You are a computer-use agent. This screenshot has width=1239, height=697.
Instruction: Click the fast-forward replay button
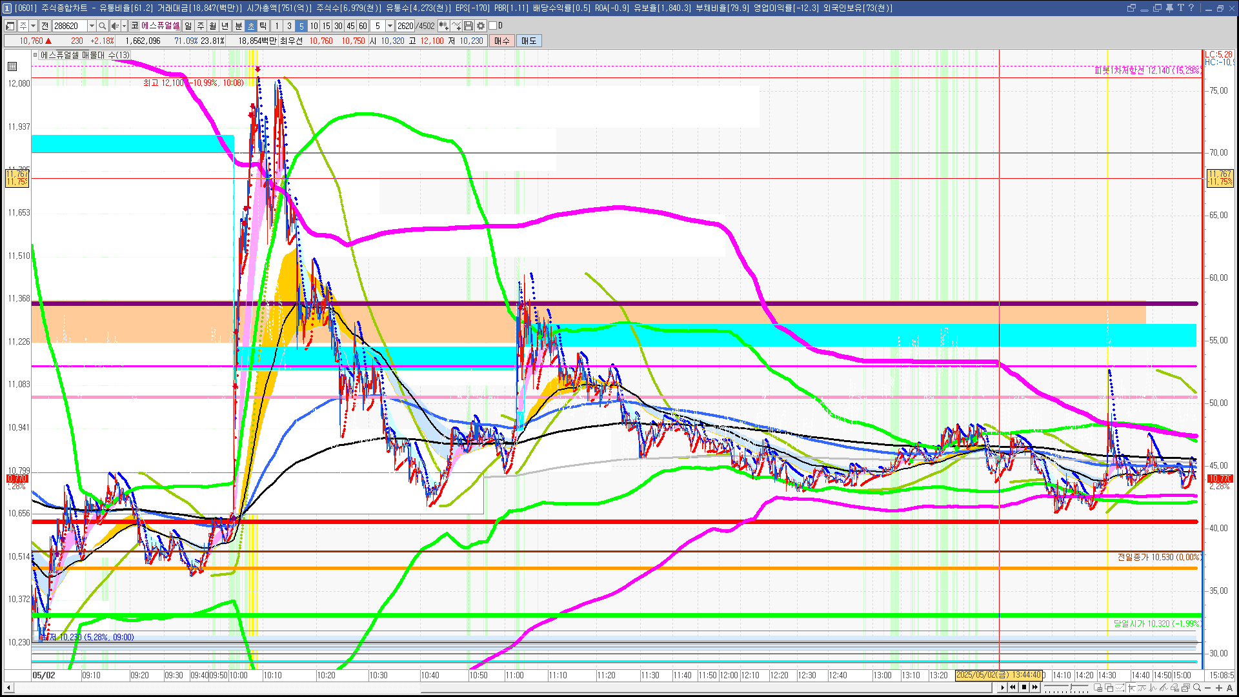1035,687
